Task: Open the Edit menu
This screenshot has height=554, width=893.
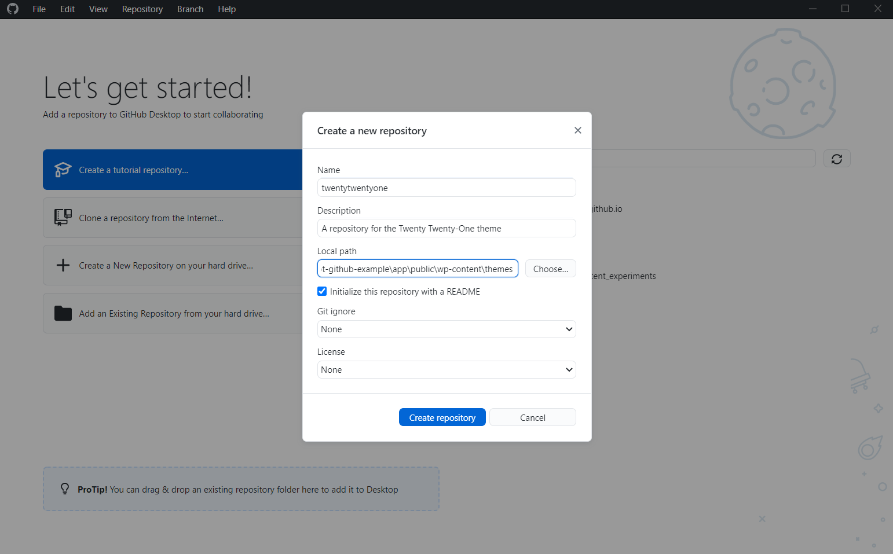Action: 67,9
